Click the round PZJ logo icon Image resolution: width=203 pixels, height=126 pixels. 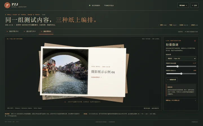(x=7, y=5)
